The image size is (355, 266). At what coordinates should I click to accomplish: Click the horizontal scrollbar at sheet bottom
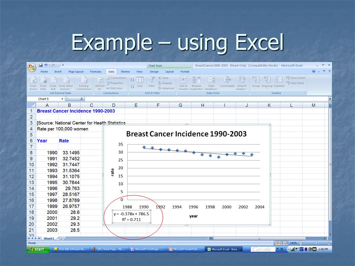click(259, 238)
